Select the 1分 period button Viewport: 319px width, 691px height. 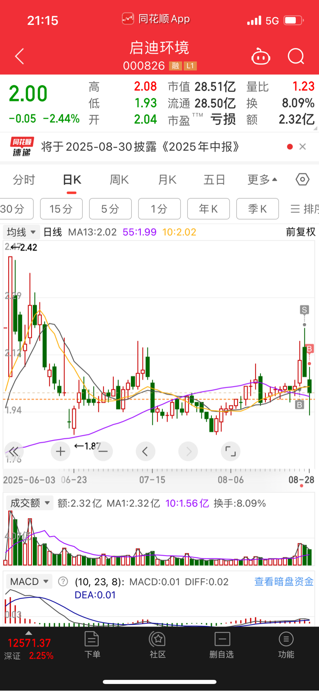(159, 209)
